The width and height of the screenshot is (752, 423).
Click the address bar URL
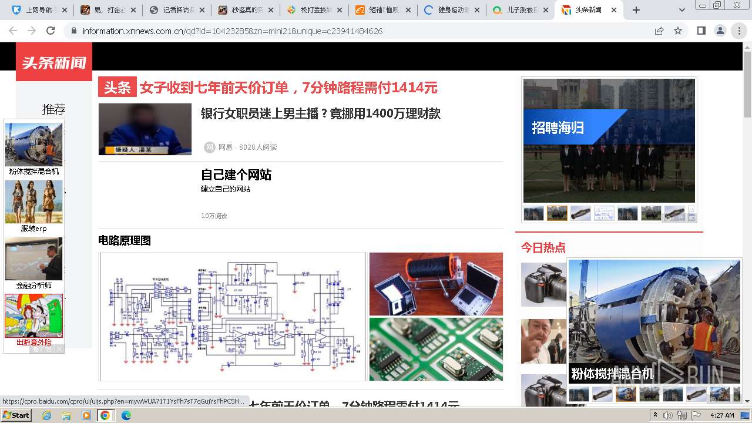click(x=232, y=31)
